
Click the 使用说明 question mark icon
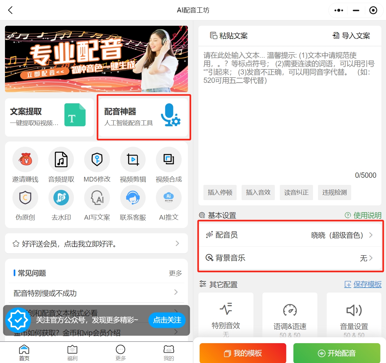point(348,215)
